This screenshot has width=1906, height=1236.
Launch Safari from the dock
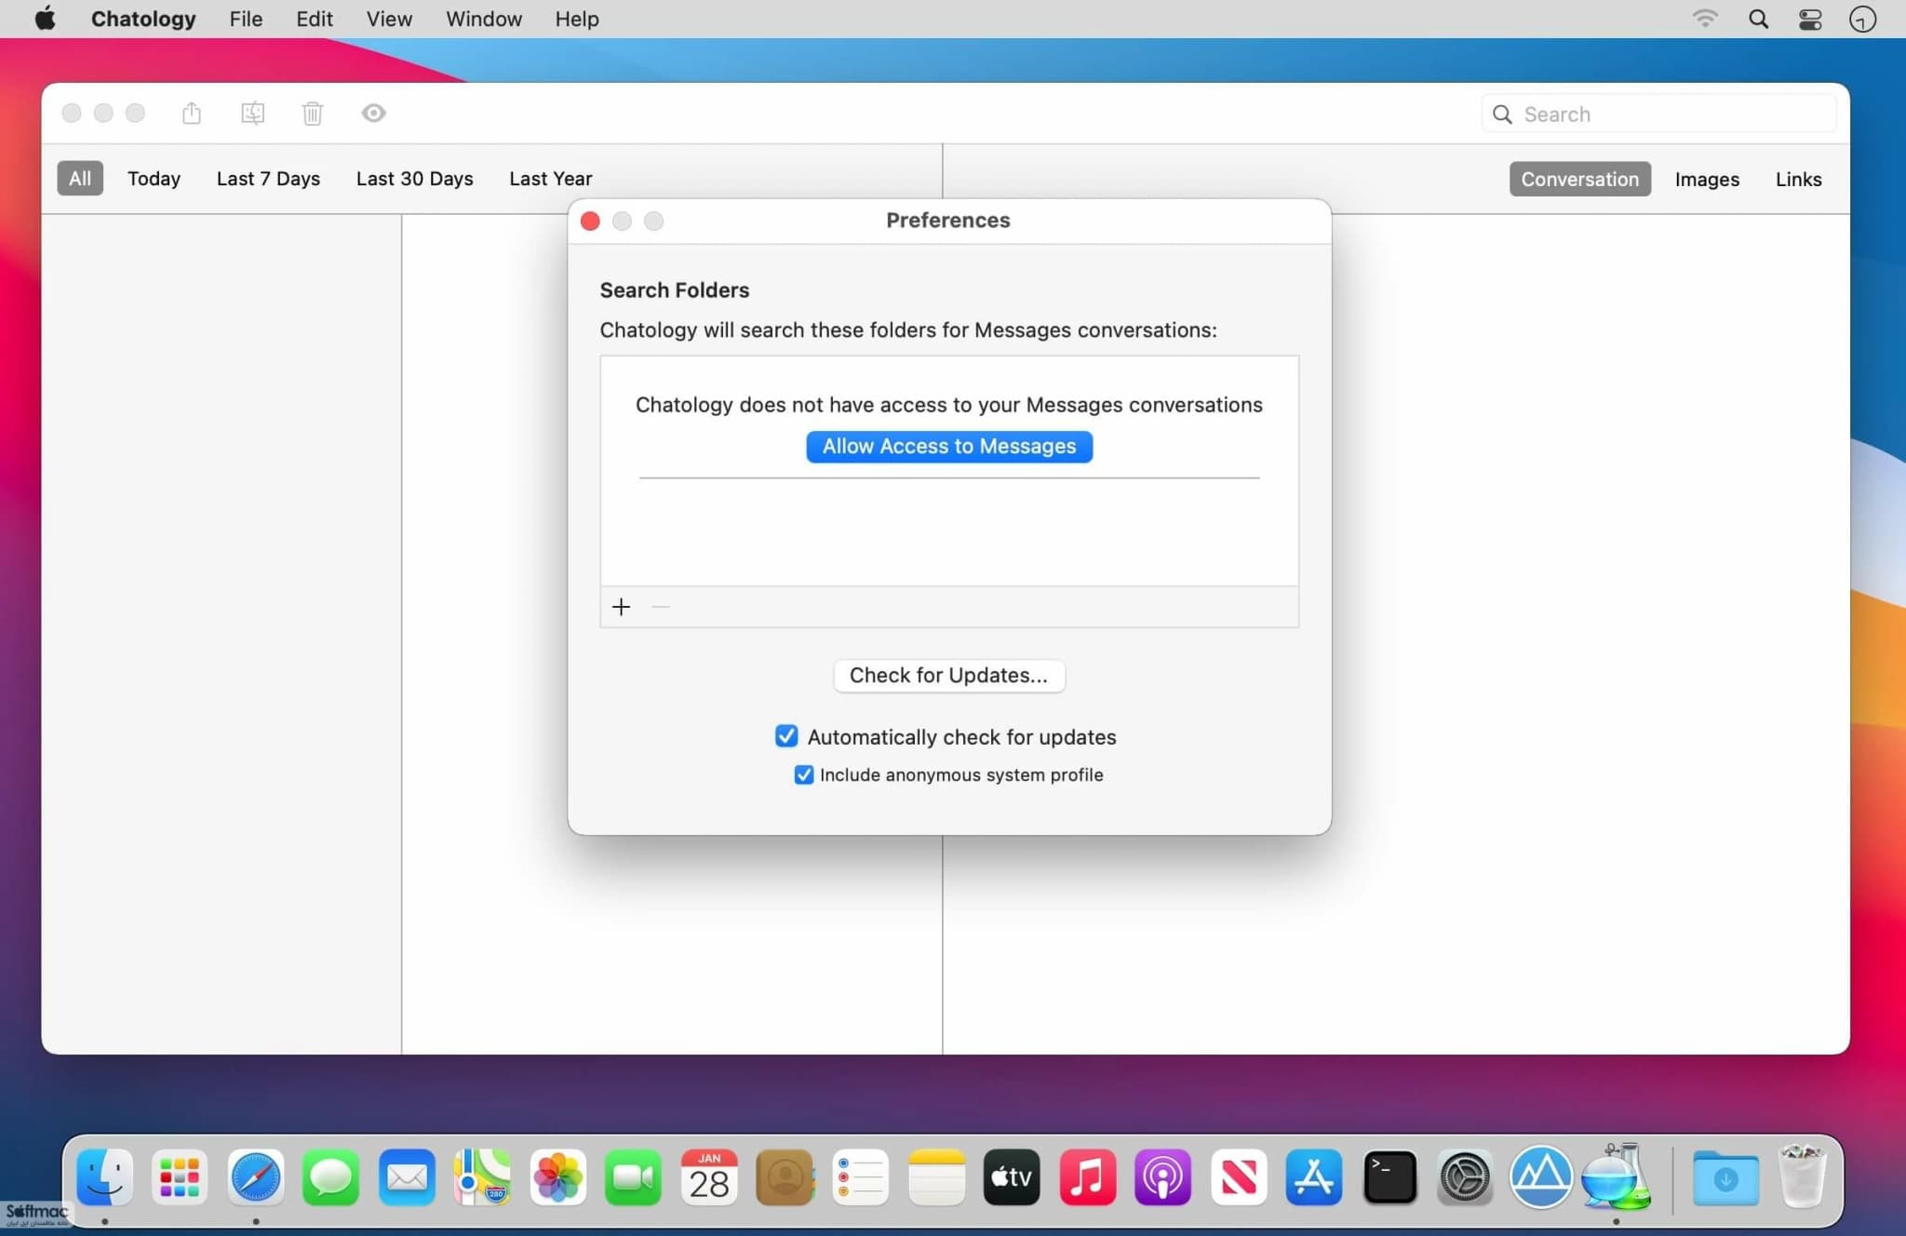click(x=255, y=1176)
